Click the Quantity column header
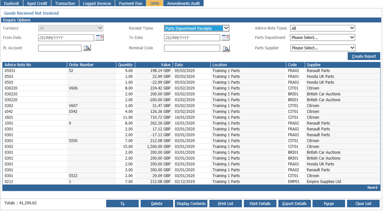The height and width of the screenshot is (211, 384). 125,65
